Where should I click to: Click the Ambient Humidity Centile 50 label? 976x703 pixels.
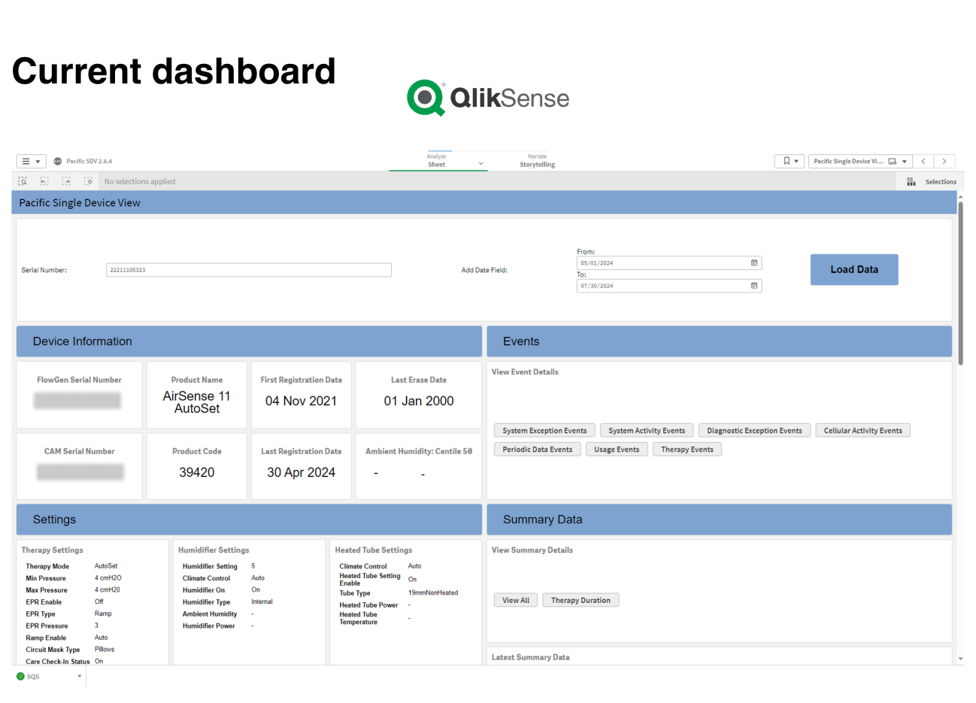(x=419, y=451)
